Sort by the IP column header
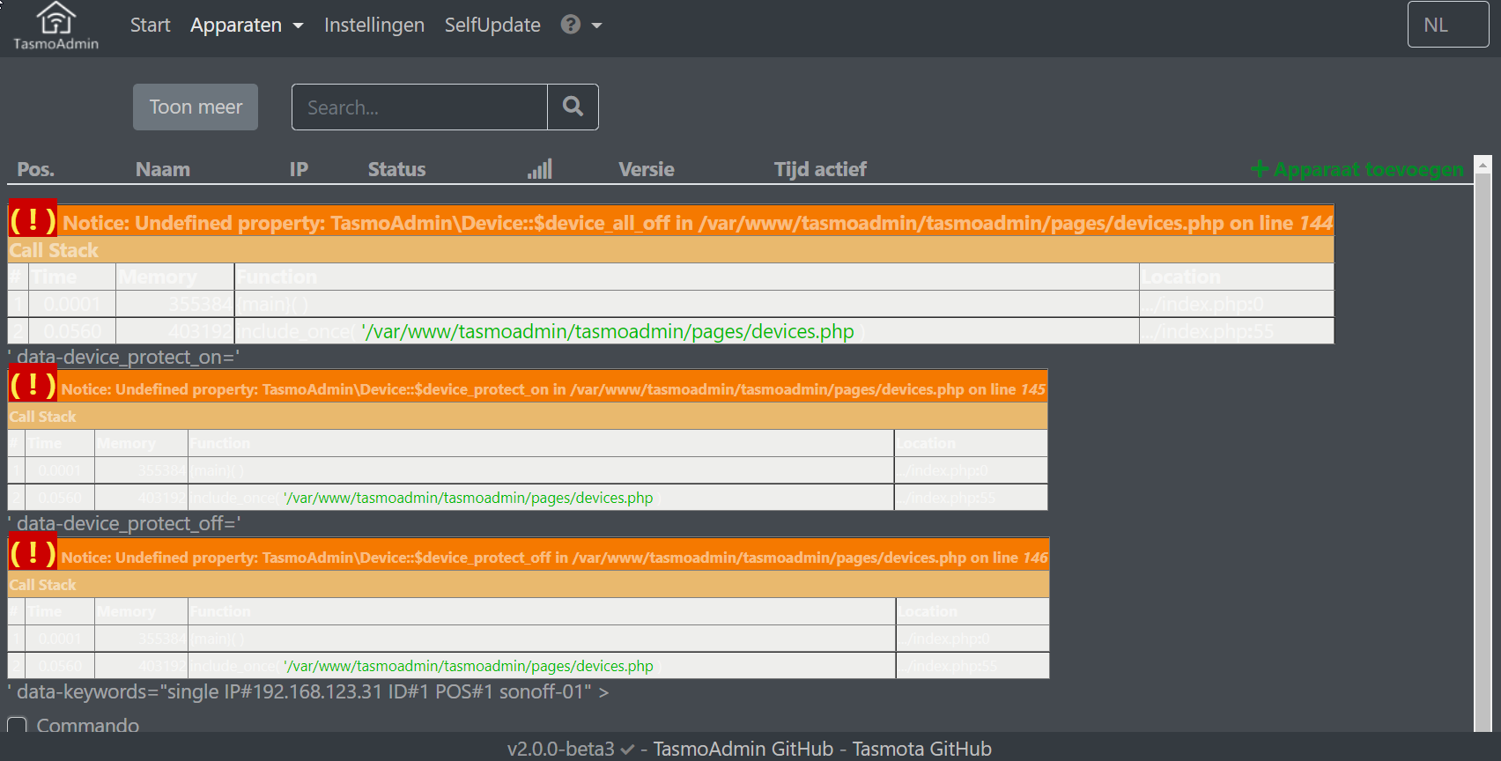 click(x=299, y=169)
